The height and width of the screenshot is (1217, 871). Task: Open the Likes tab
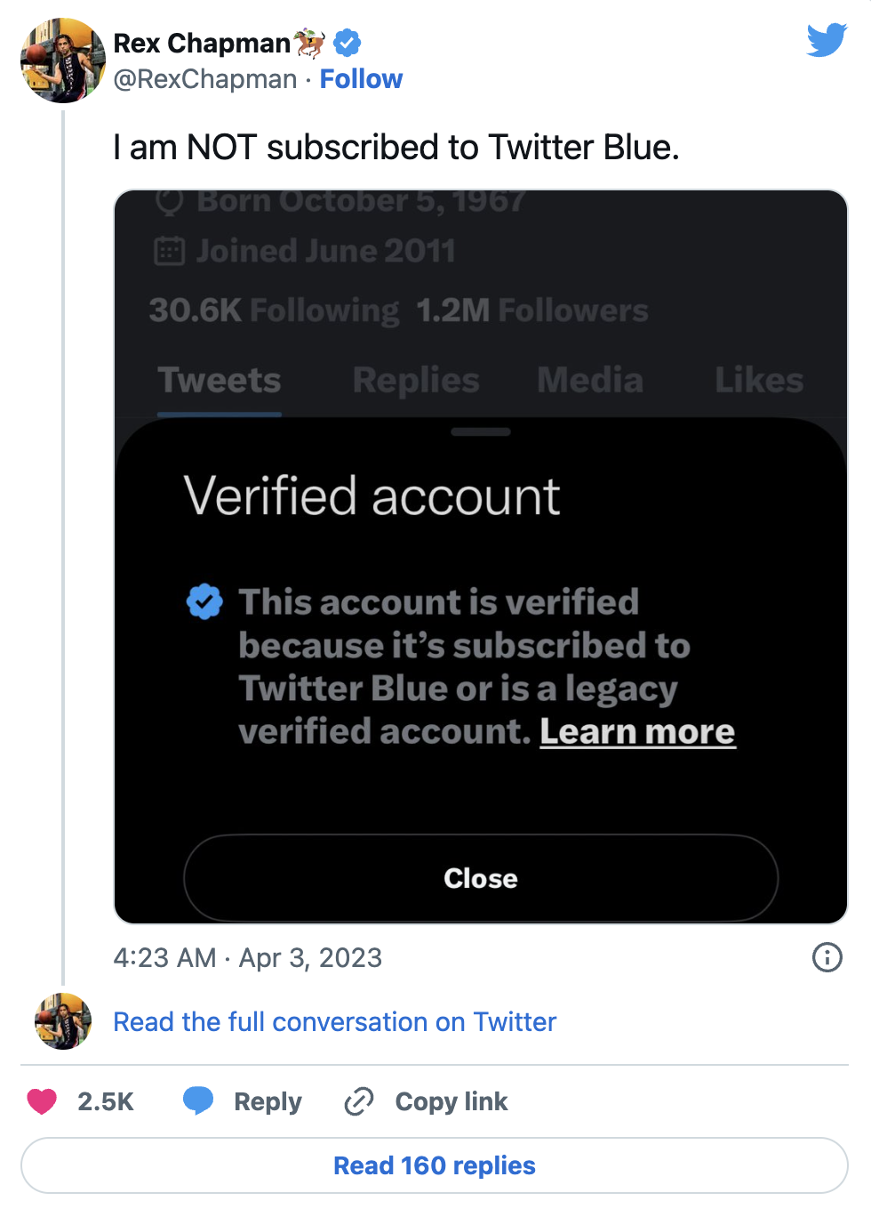759,381
